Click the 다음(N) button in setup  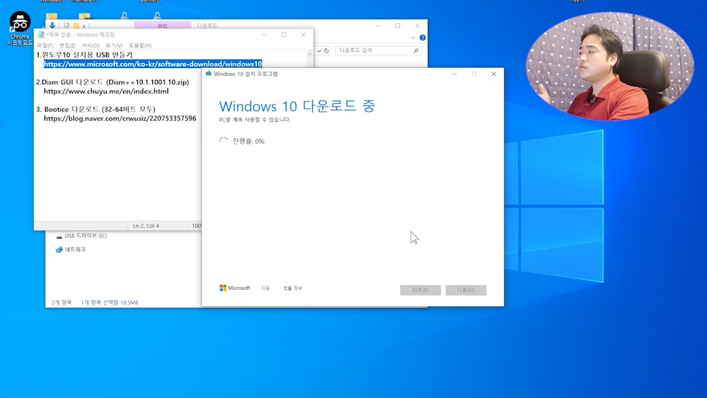[466, 290]
